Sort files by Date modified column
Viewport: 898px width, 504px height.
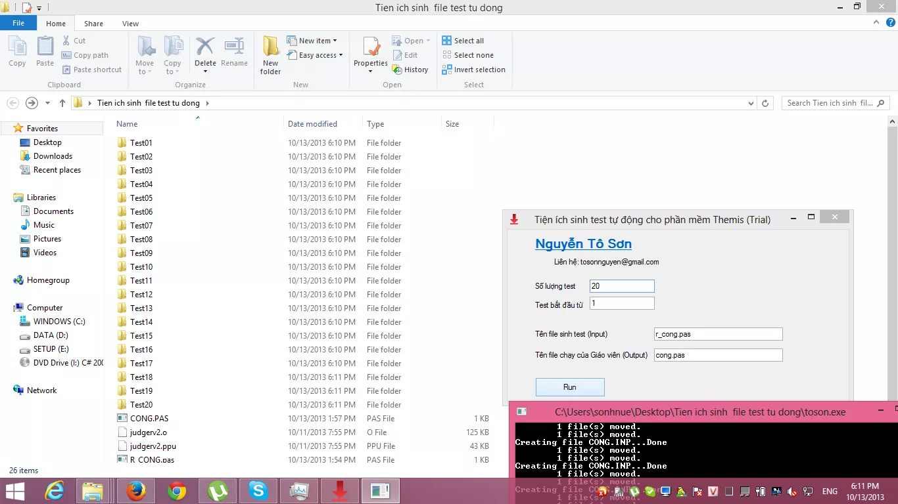pos(323,124)
